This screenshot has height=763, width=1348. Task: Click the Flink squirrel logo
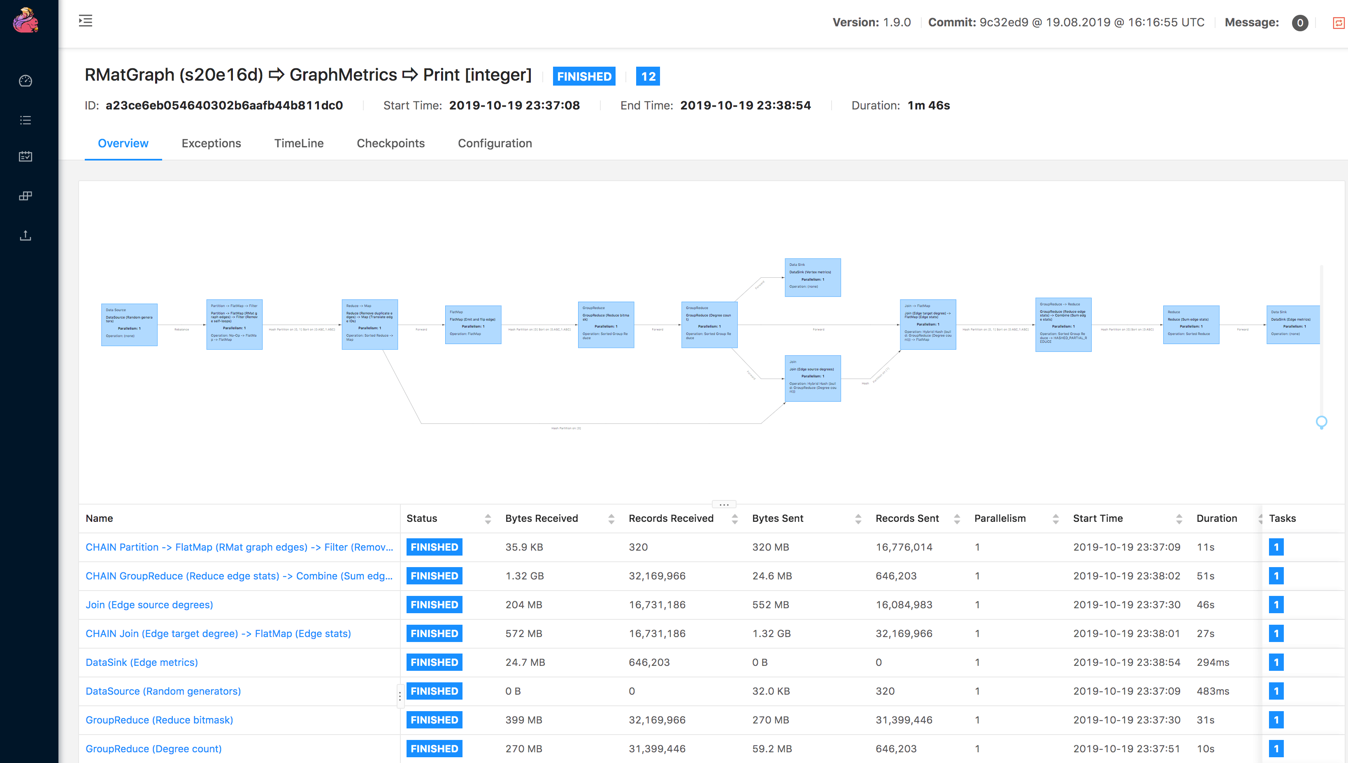click(x=26, y=20)
